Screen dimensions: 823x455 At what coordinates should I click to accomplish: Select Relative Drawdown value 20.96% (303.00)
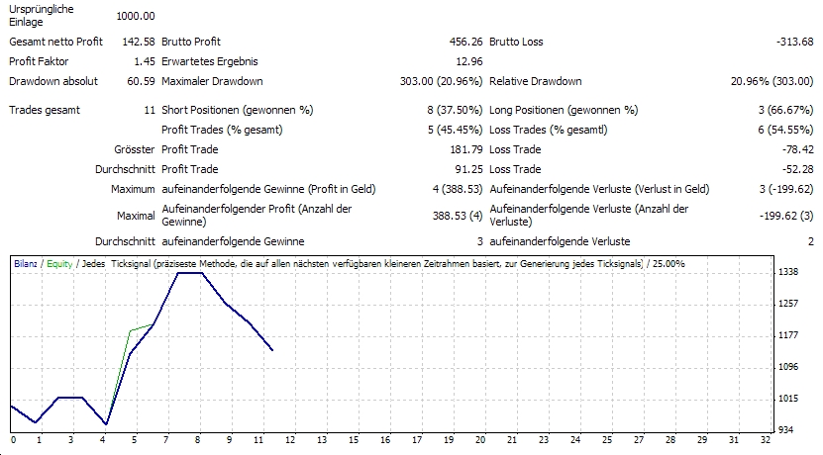pyautogui.click(x=772, y=82)
